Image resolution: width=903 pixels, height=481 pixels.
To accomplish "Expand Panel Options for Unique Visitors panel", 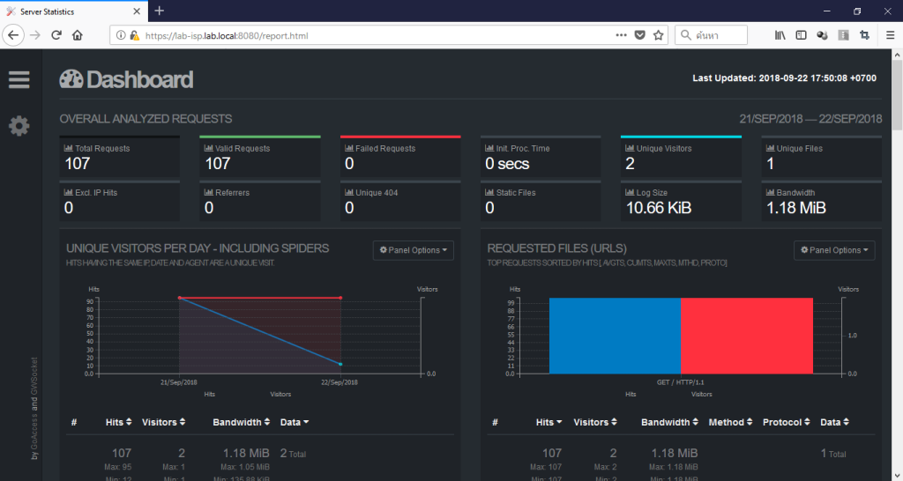I will [414, 250].
